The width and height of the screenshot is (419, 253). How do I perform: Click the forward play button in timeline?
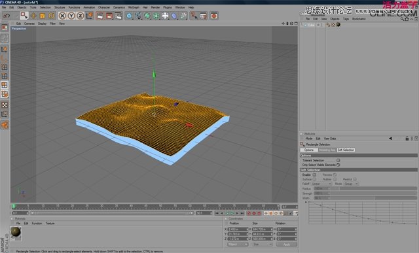point(232,213)
